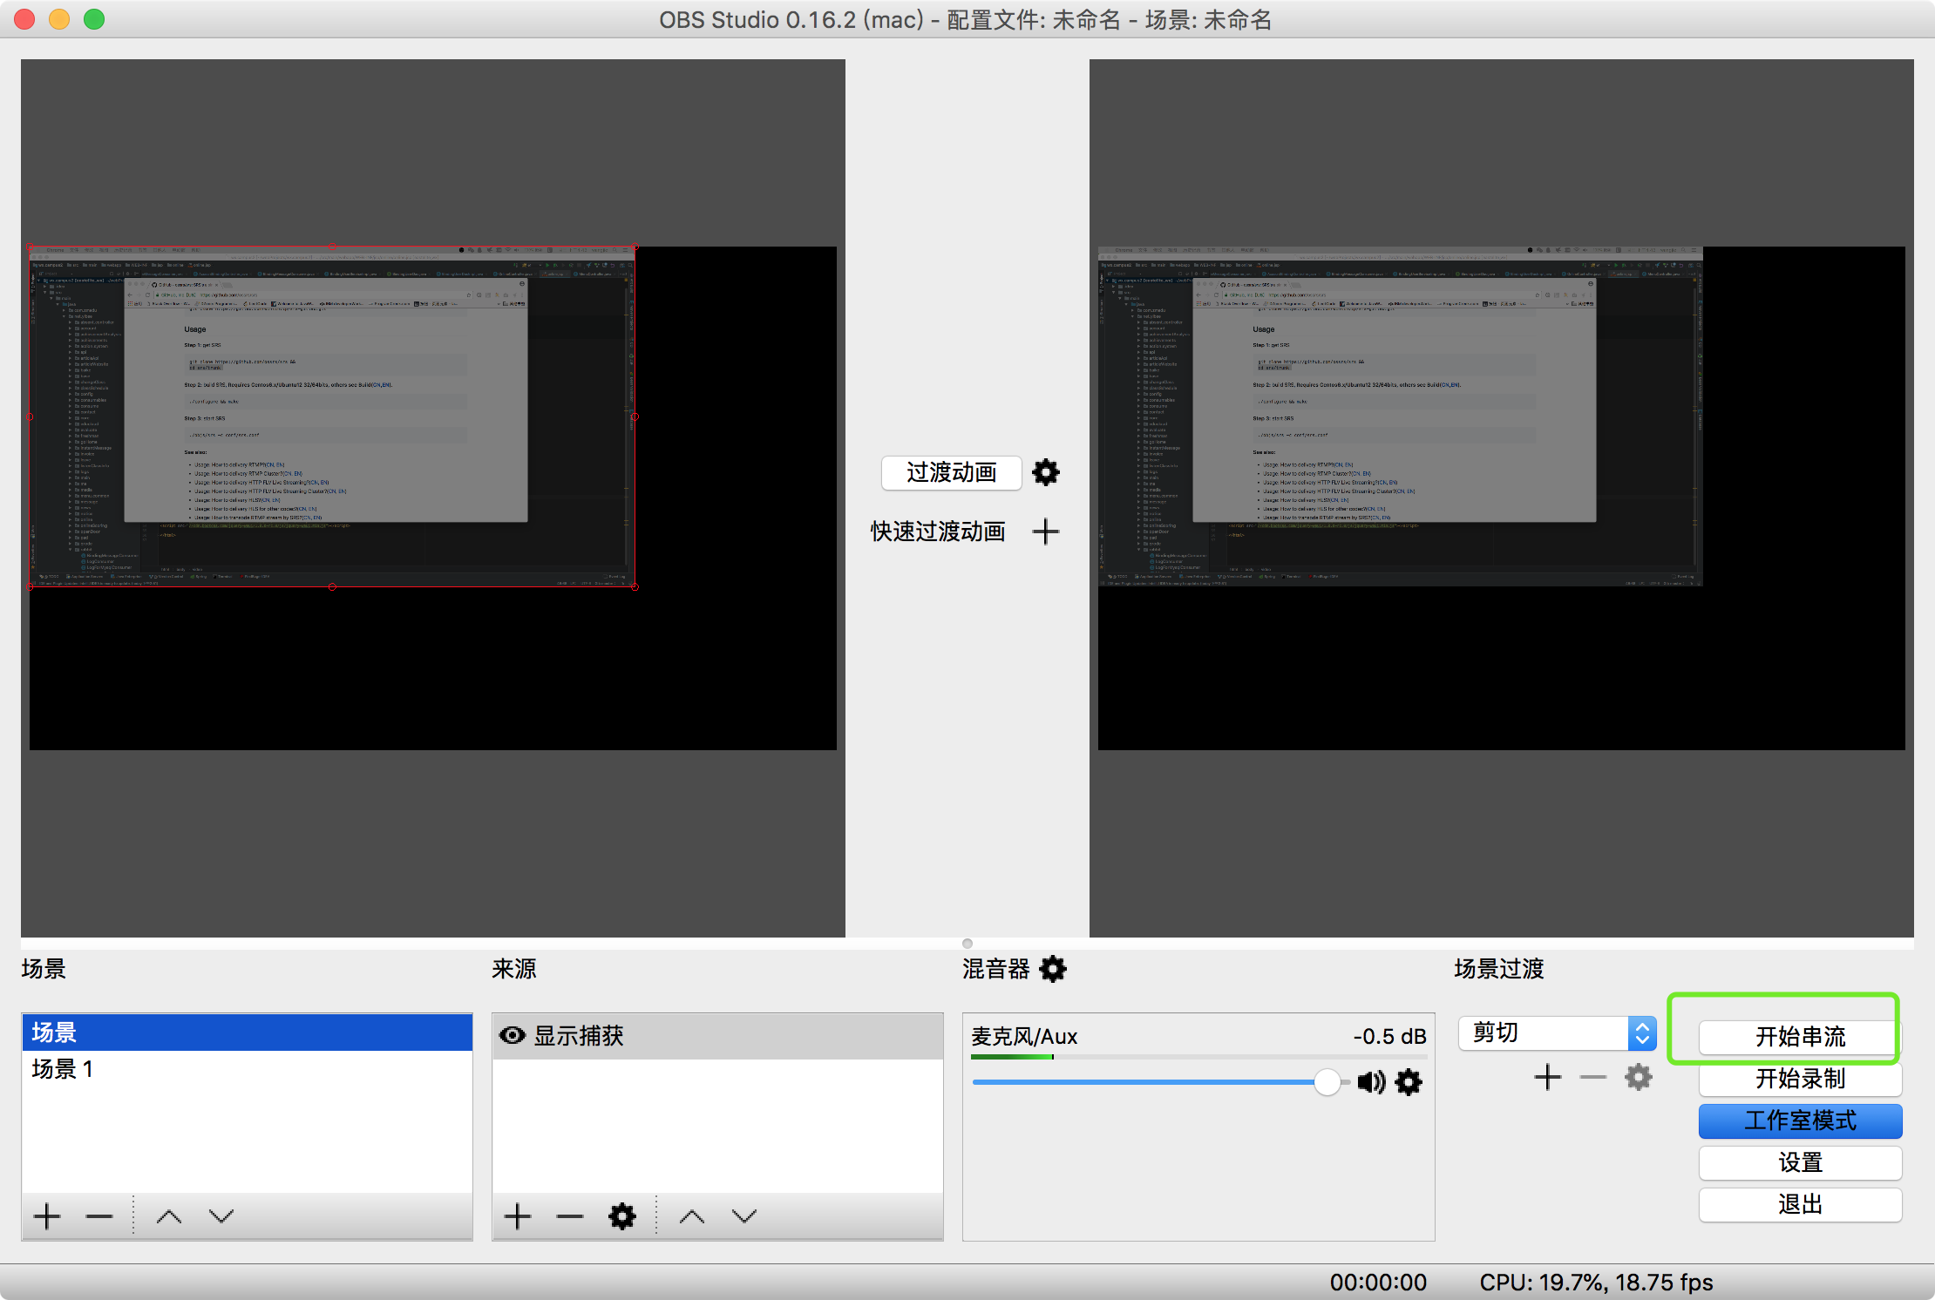Add a scene transition with plus icon
Image resolution: width=1935 pixels, height=1300 pixels.
coord(1547,1078)
